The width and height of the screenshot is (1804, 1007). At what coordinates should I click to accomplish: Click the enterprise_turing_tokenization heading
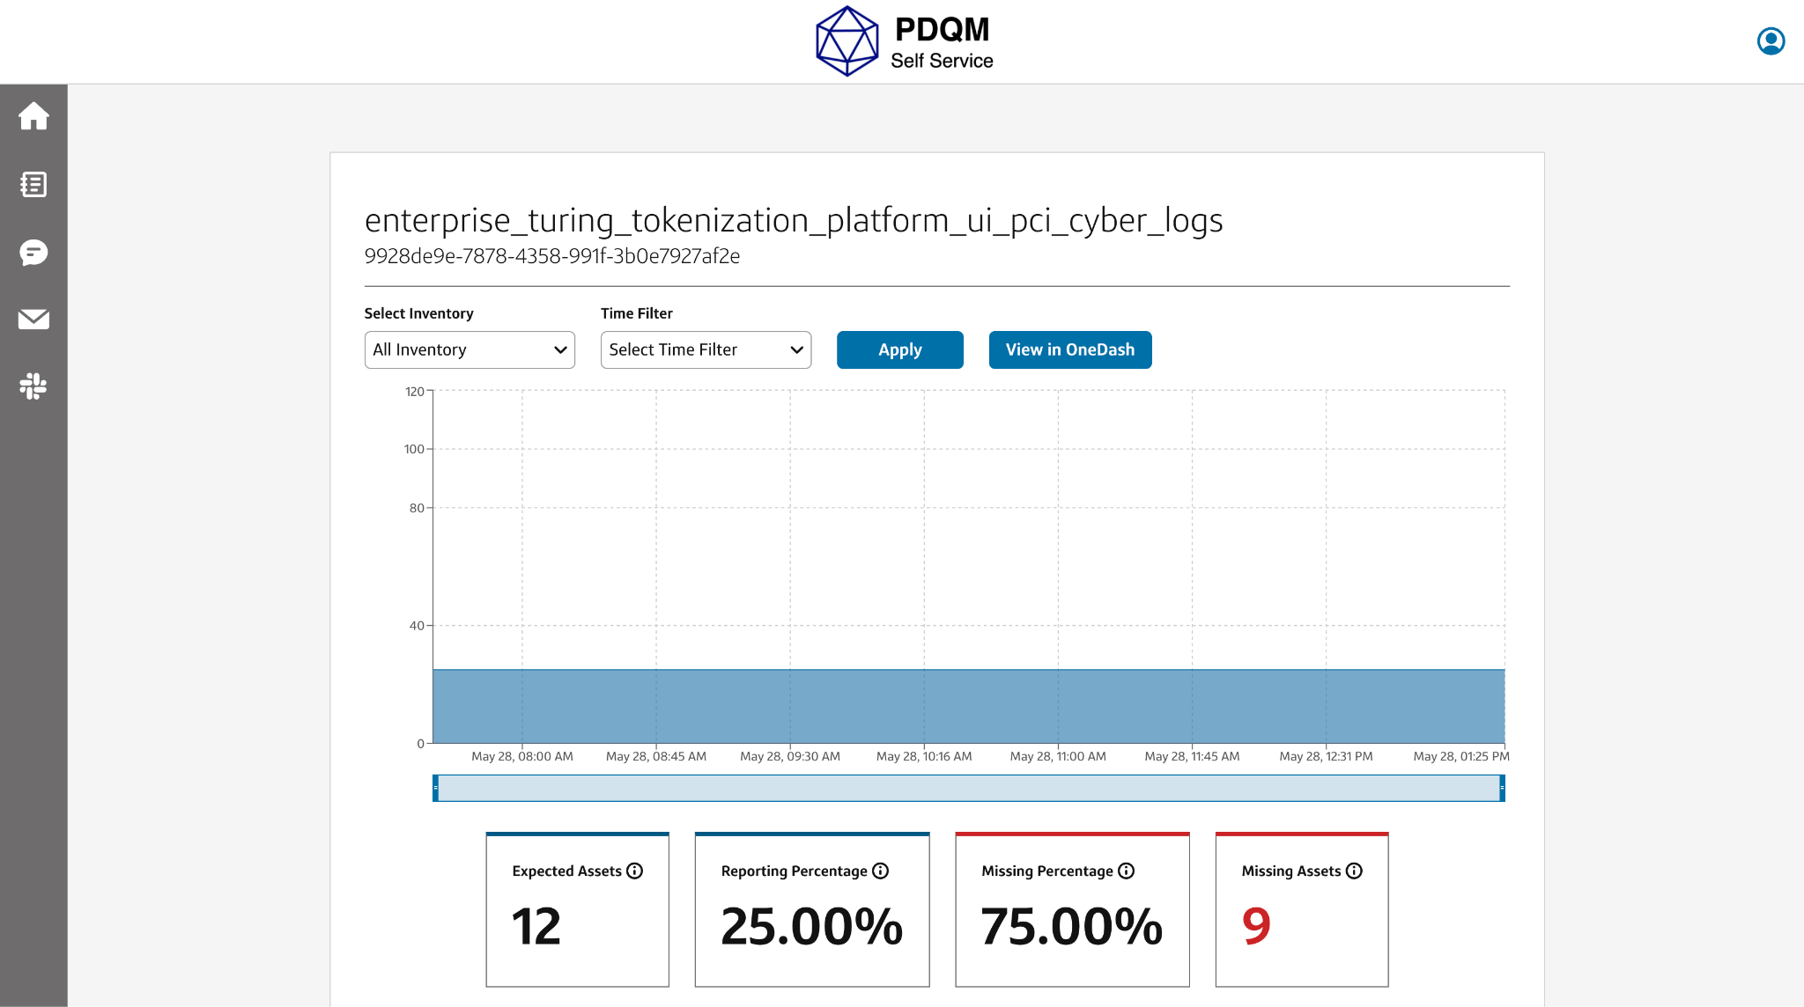coord(794,221)
